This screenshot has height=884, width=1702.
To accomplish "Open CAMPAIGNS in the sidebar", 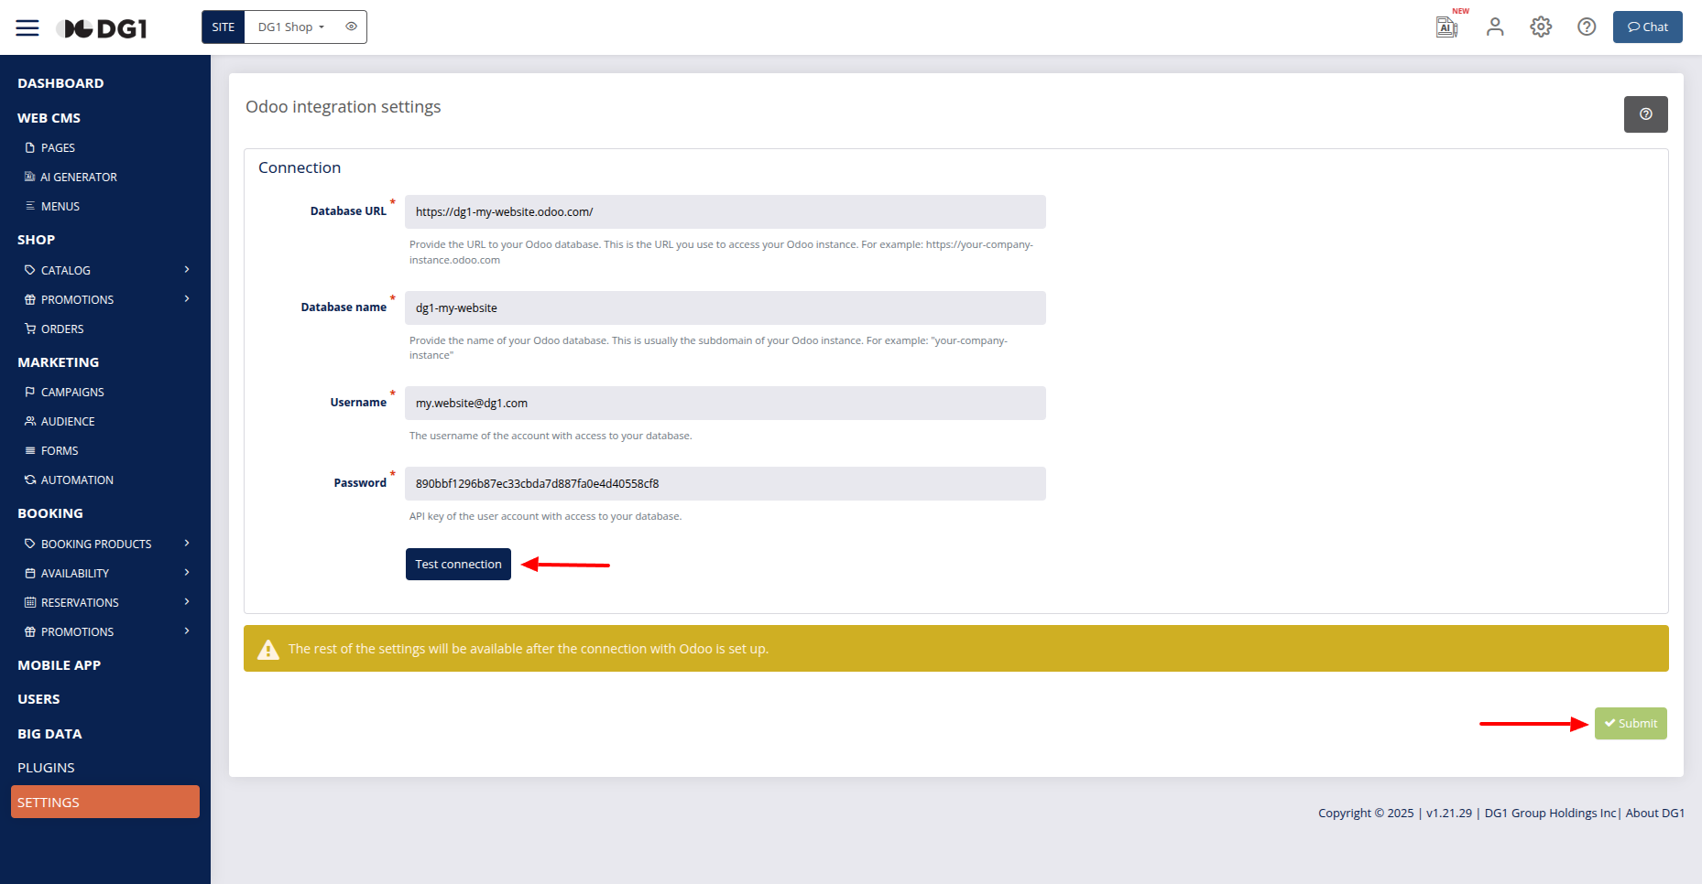I will tap(72, 392).
